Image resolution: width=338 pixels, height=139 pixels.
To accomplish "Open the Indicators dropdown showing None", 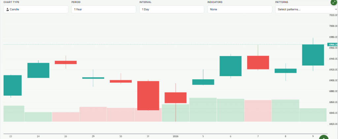I will click(239, 10).
